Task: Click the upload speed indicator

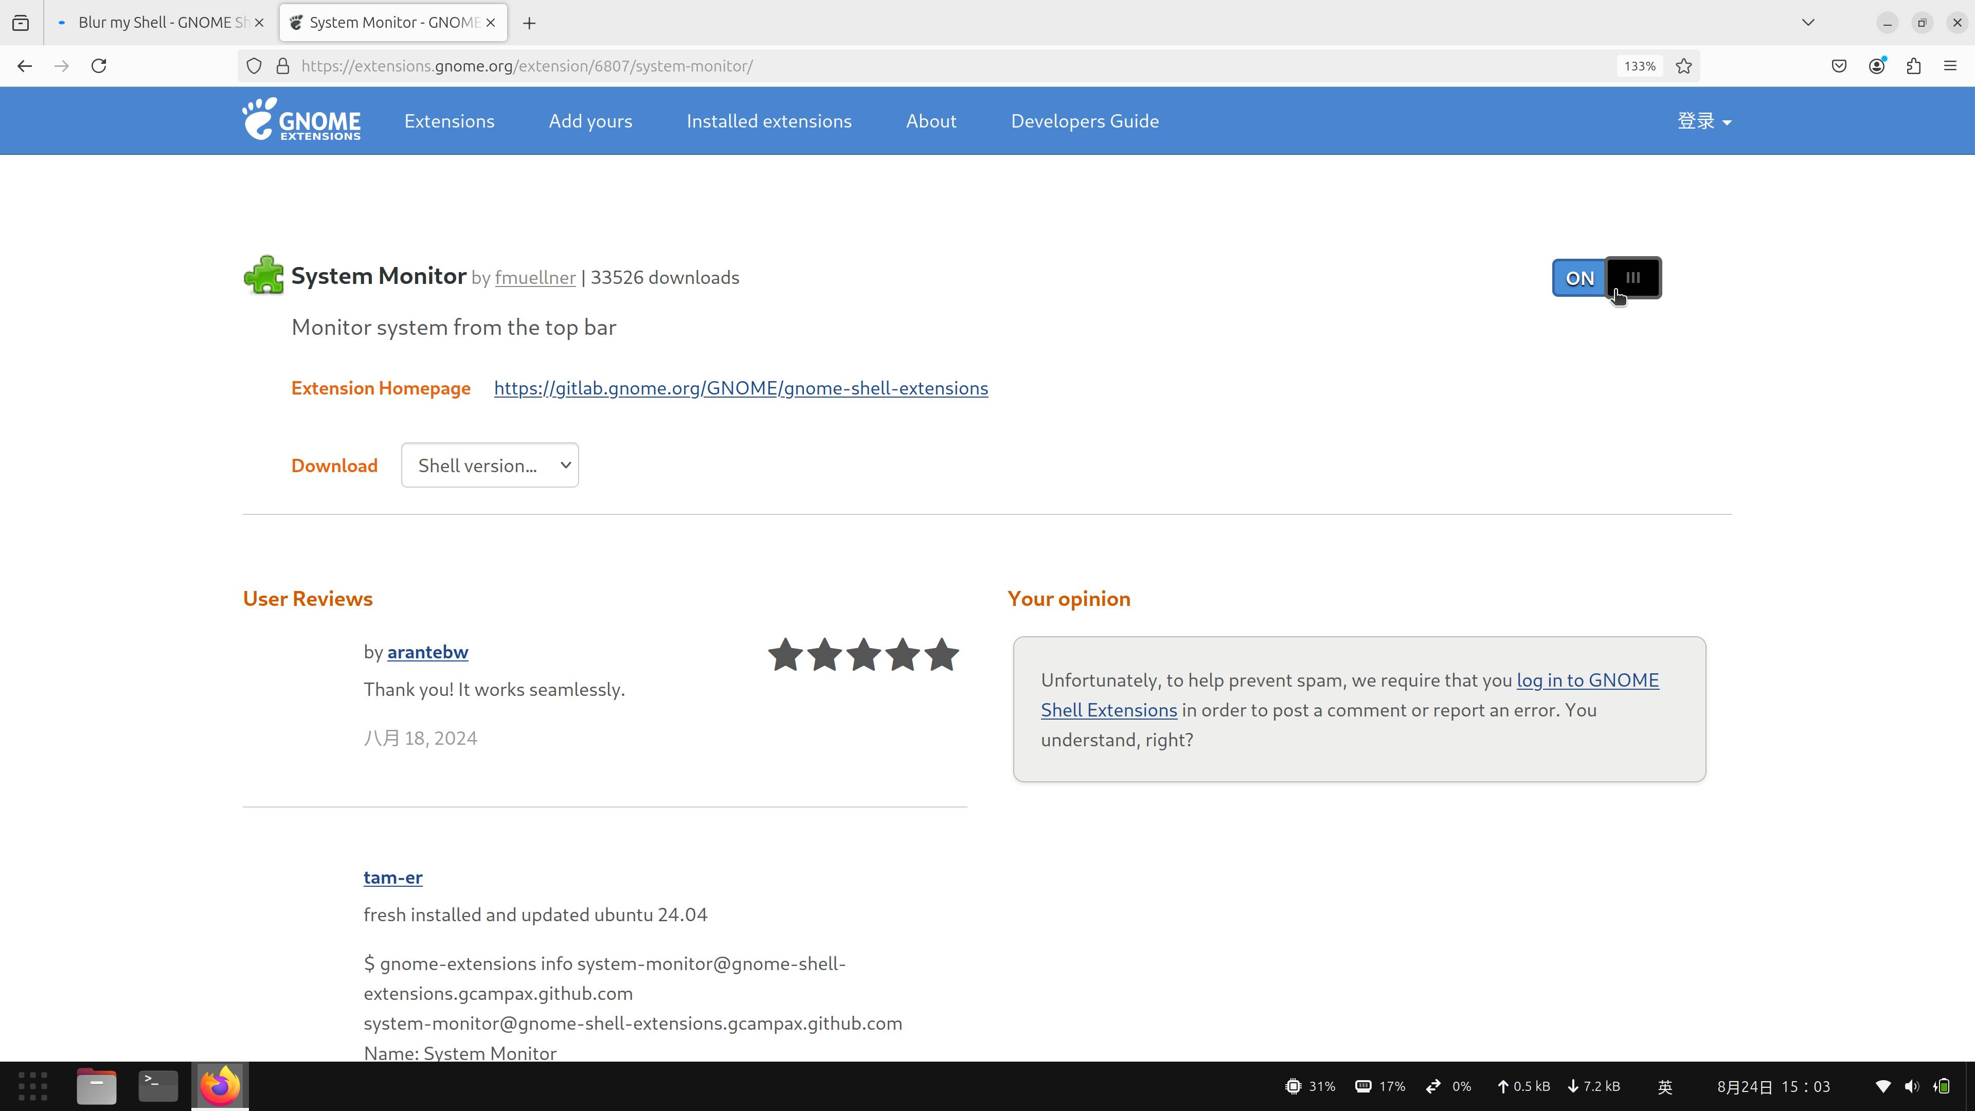Action: point(1523,1086)
